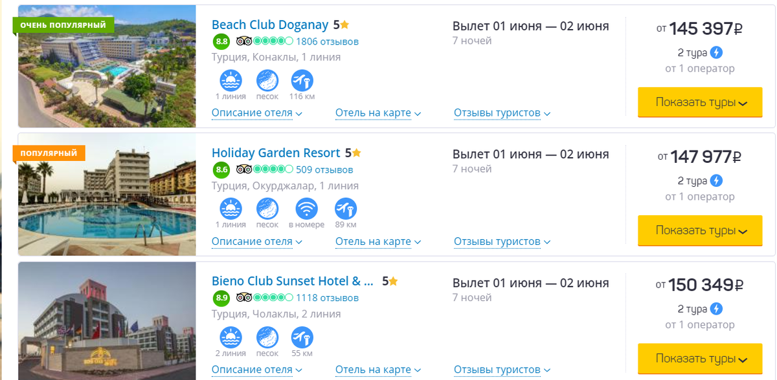Screen dimensions: 777x380
Task: Open the 1118 отзывов reviews link
Action: tap(327, 298)
